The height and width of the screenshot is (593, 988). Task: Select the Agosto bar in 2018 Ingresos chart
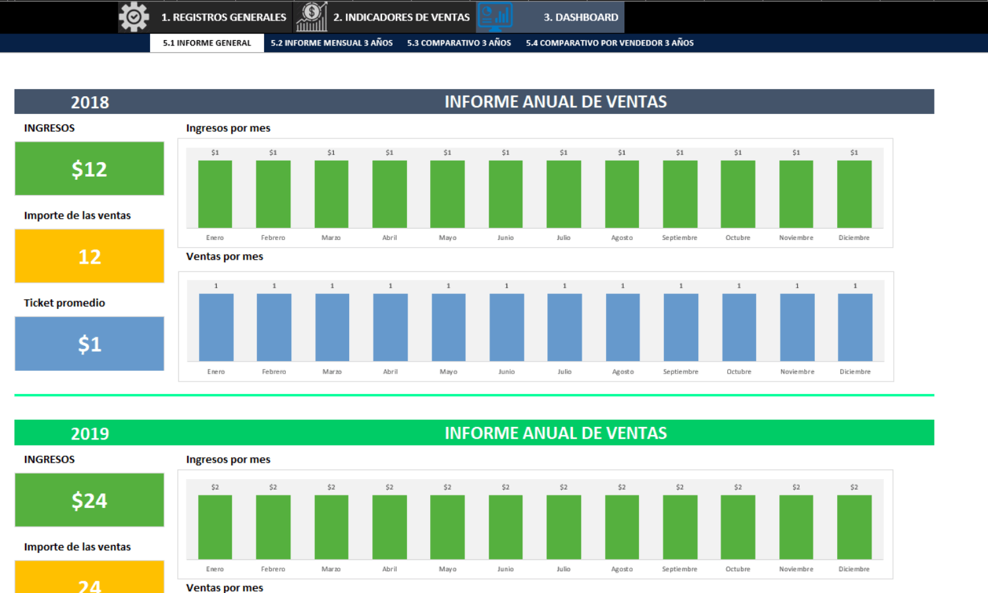tap(622, 194)
